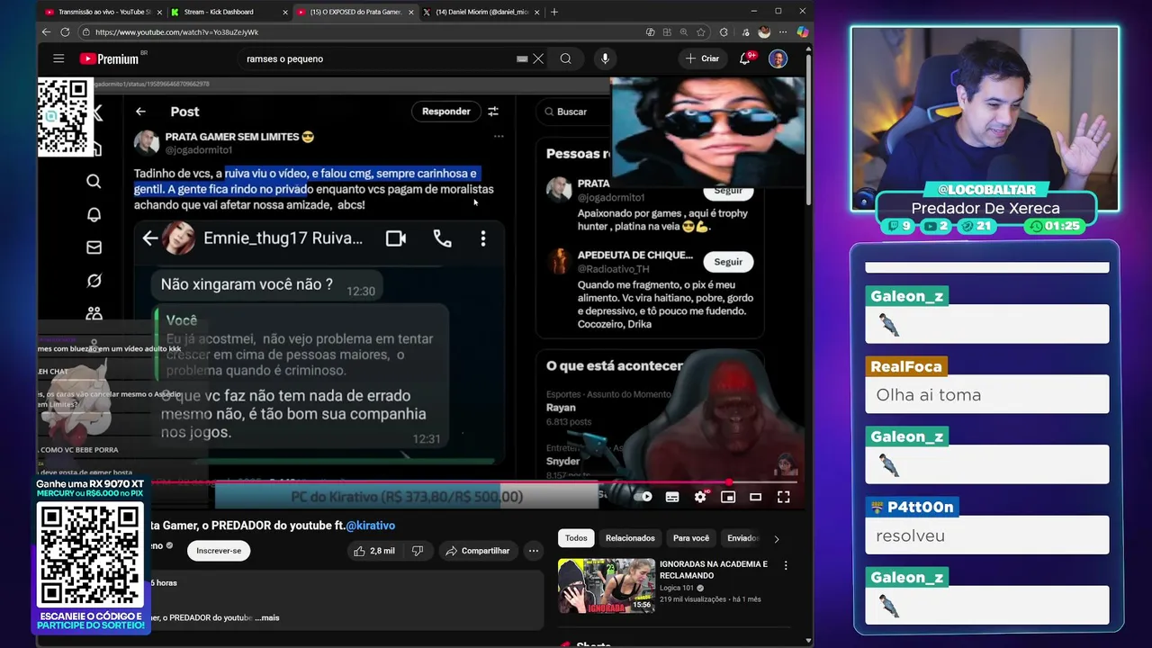1152x648 pixels.
Task: Run the search with the magnifier button
Action: [x=565, y=58]
